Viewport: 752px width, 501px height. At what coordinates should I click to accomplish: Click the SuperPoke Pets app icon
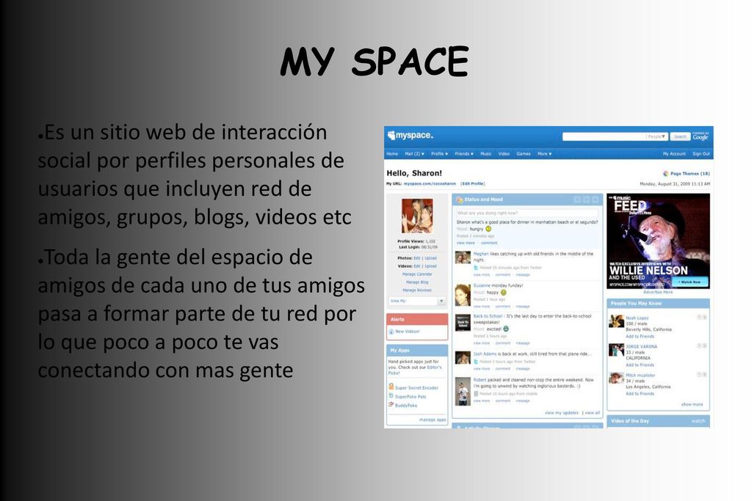coord(391,396)
